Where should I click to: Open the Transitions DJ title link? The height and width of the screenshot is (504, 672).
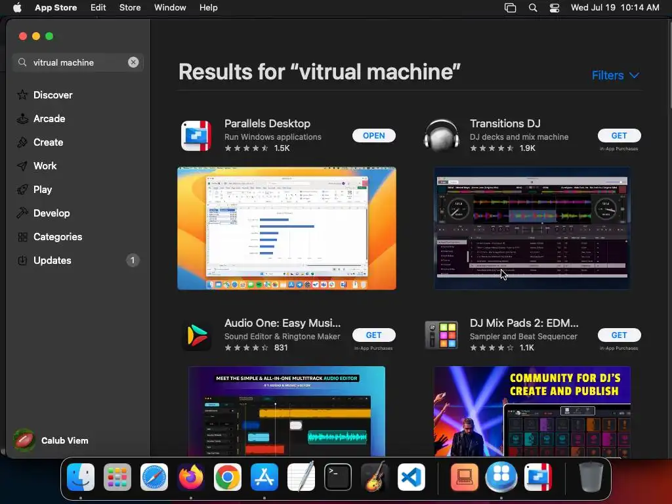pyautogui.click(x=505, y=123)
